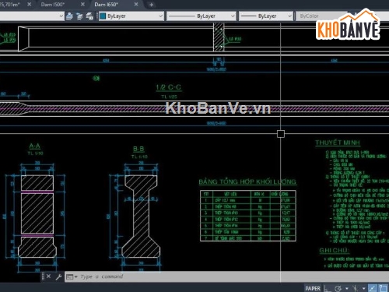Close the command line window
The width and height of the screenshot is (389, 292).
[48, 276]
